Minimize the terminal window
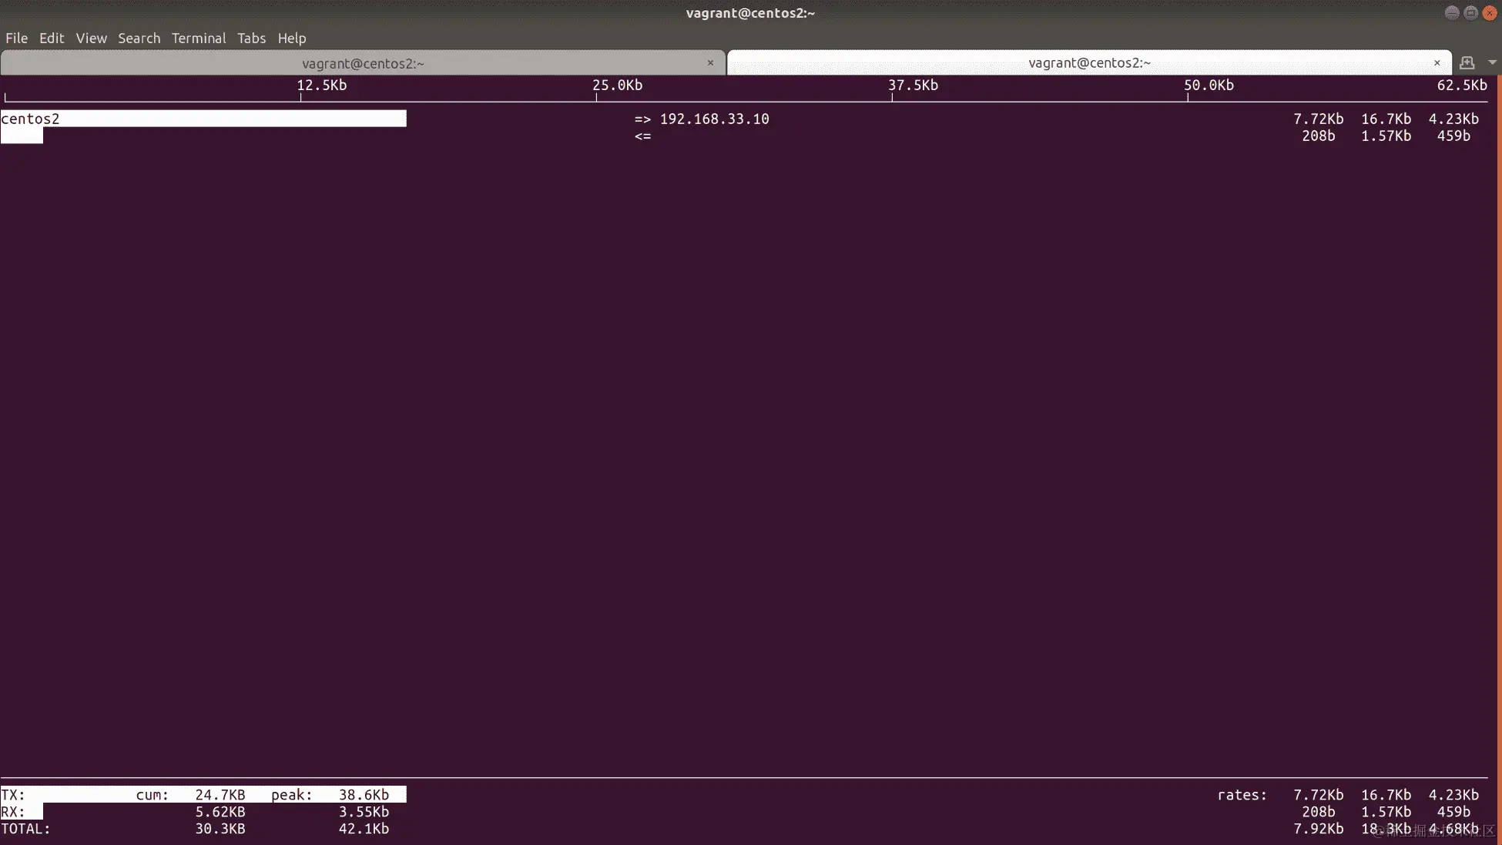This screenshot has width=1502, height=845. click(x=1451, y=13)
